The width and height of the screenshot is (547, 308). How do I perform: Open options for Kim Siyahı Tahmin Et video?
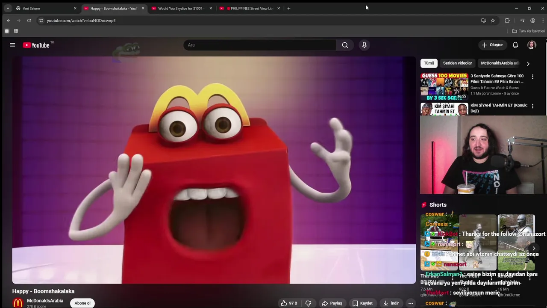pyautogui.click(x=532, y=106)
